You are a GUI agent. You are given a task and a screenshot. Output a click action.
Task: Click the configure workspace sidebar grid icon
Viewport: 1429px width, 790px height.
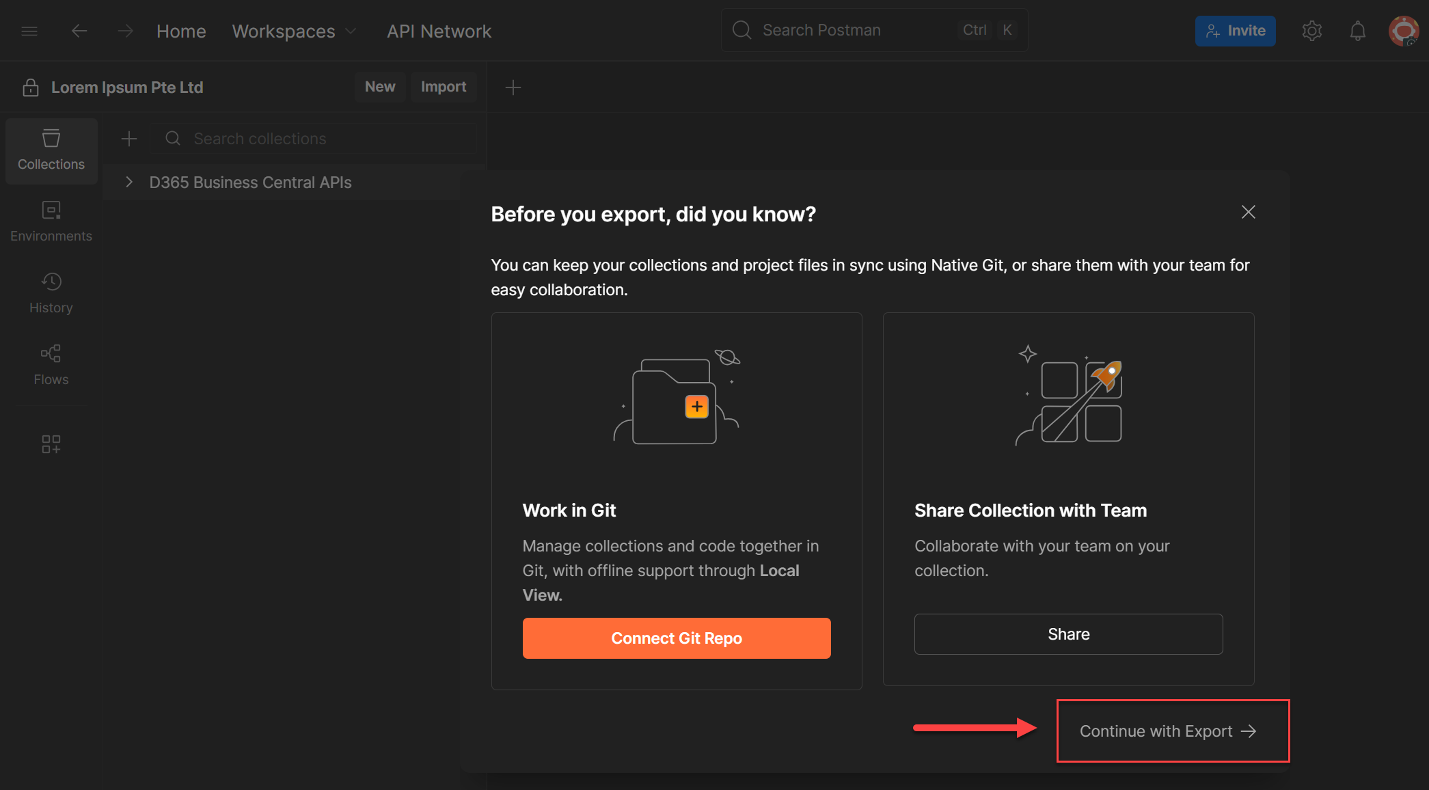[x=51, y=444]
